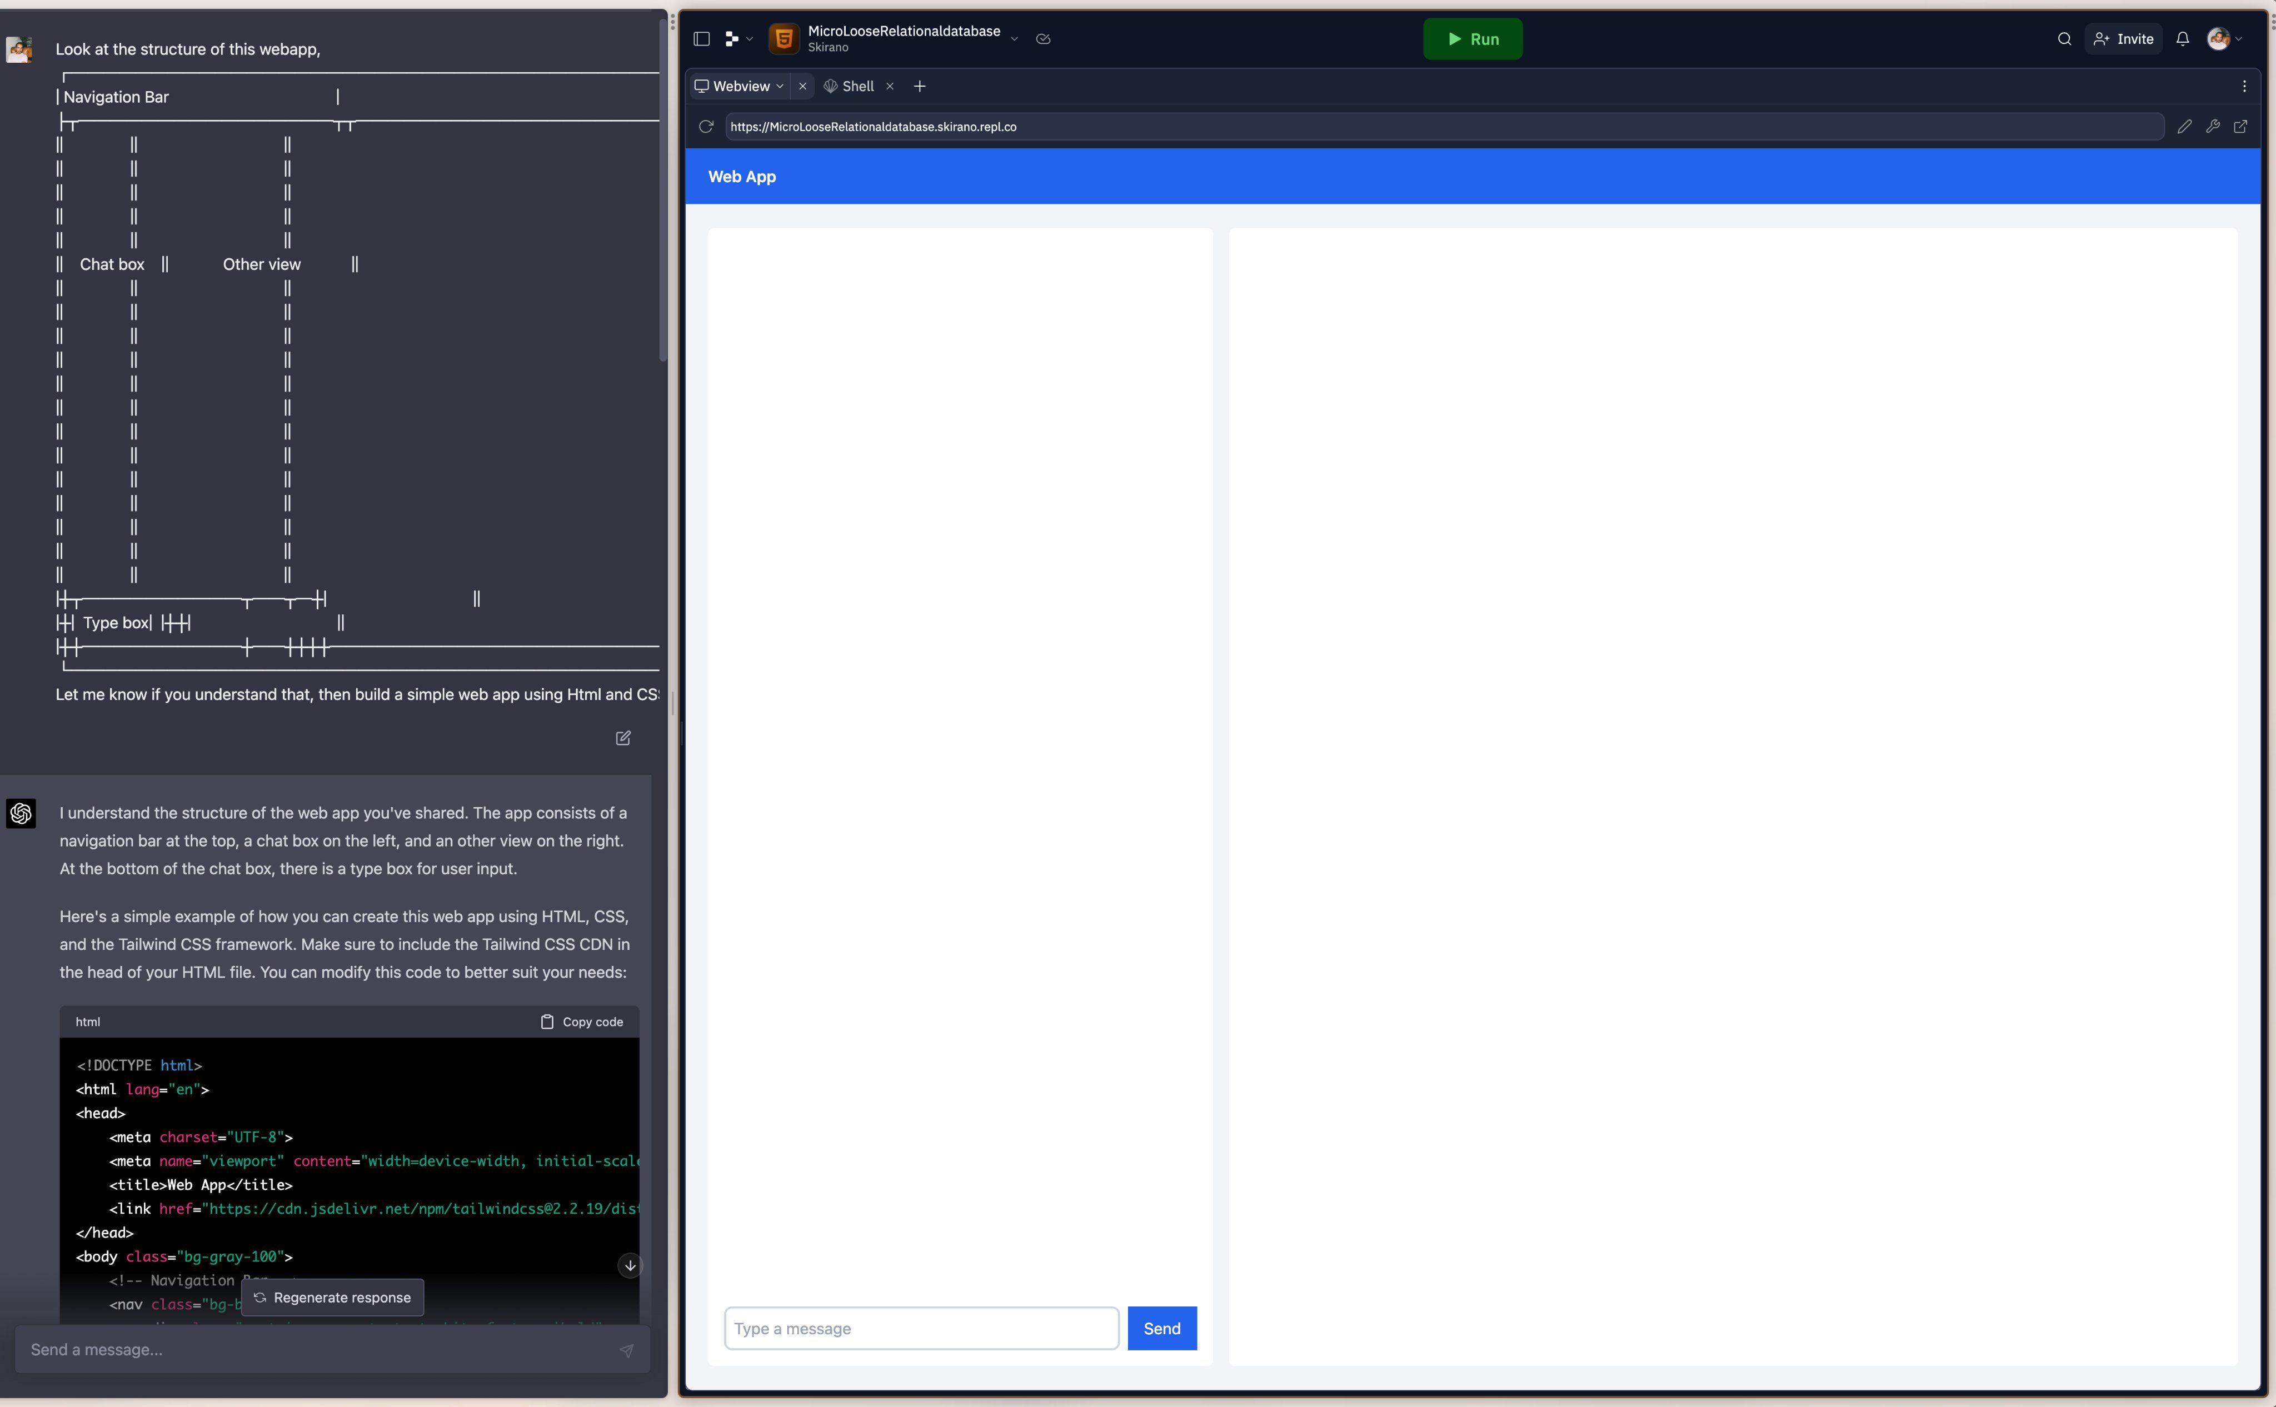Click the scroll to bottom arrow

click(x=630, y=1265)
